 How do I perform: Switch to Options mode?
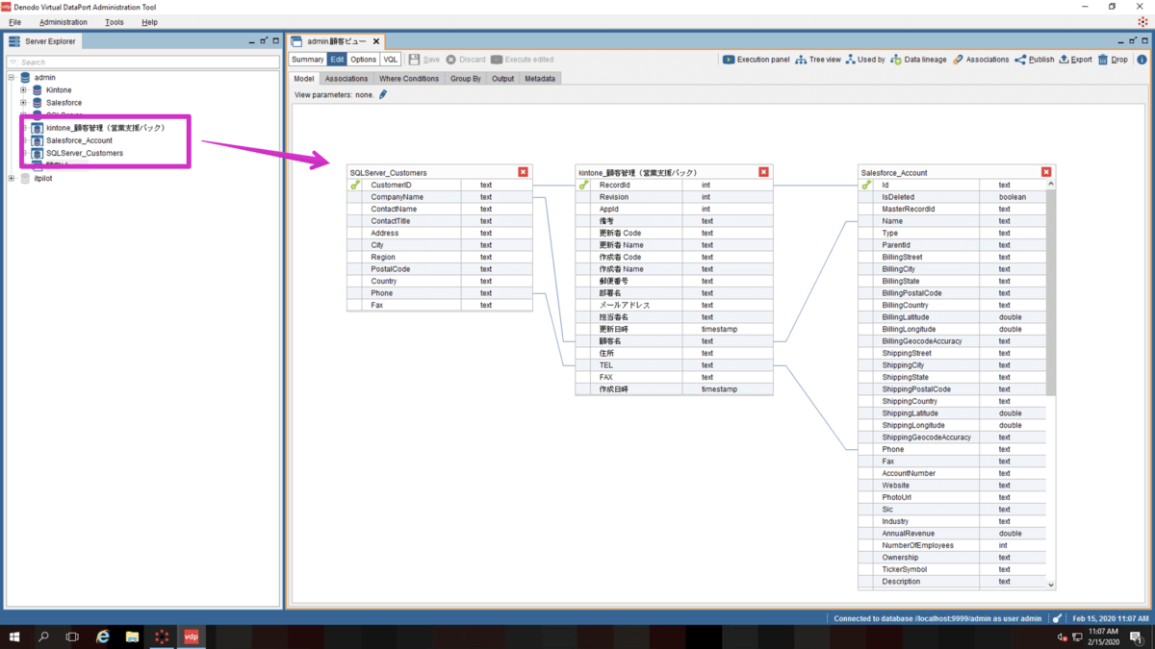[363, 60]
